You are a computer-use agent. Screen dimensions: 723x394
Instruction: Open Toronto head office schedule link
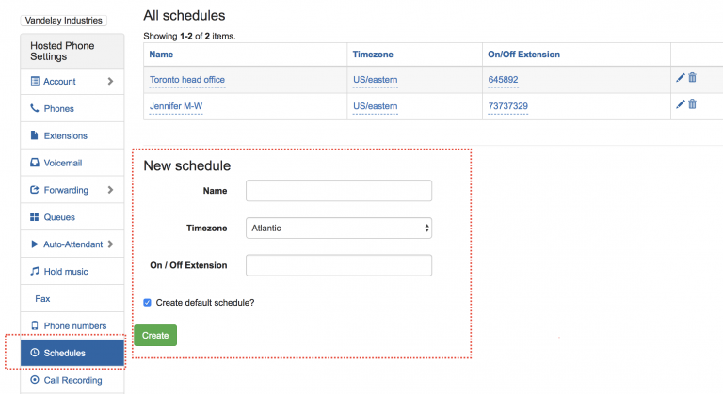[x=187, y=80]
